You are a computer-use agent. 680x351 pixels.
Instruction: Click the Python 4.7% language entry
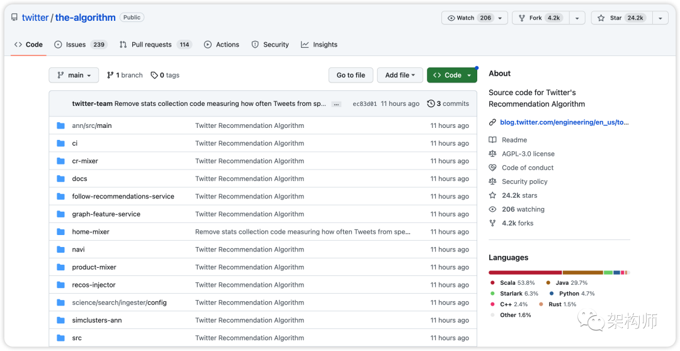pos(572,294)
